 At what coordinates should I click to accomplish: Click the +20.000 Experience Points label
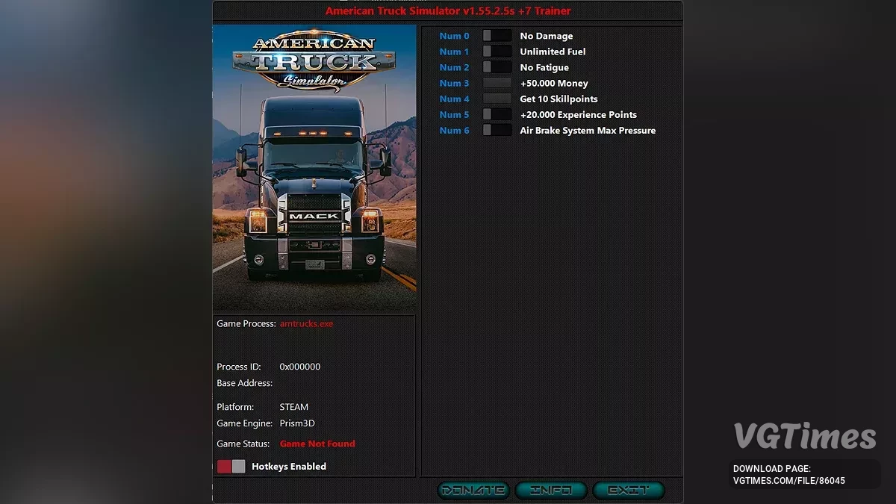pyautogui.click(x=579, y=114)
